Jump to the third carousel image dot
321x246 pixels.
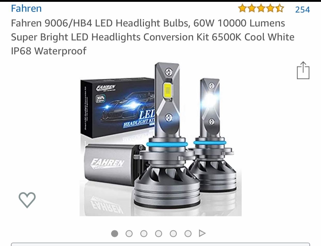(x=144, y=234)
